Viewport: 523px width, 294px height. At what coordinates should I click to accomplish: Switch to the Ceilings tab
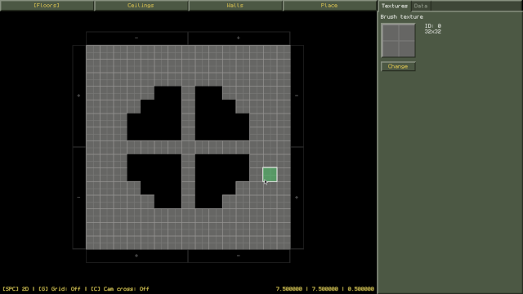click(x=141, y=6)
